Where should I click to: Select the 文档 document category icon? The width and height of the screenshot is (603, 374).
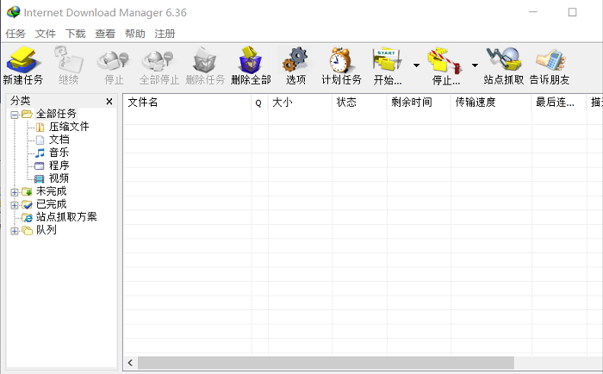40,140
